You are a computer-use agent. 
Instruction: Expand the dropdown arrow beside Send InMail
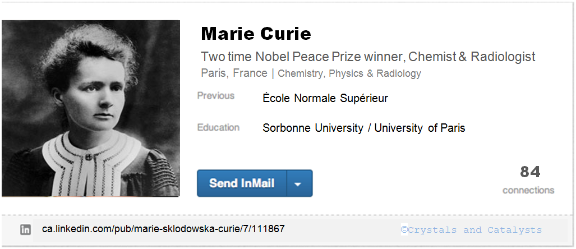(x=299, y=183)
